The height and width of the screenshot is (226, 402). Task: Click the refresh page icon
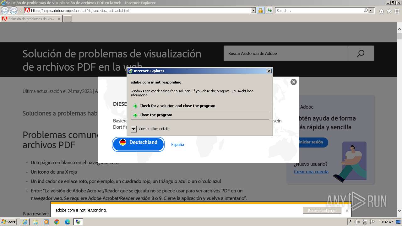269,10
